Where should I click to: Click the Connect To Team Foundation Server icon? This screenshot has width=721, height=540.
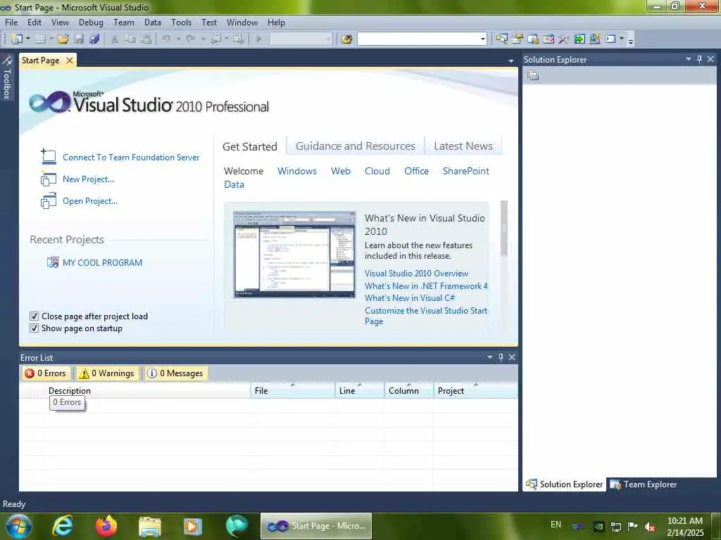pyautogui.click(x=49, y=157)
